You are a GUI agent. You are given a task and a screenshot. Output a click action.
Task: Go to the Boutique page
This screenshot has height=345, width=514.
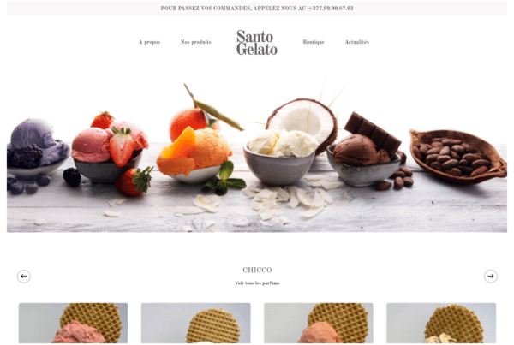314,42
